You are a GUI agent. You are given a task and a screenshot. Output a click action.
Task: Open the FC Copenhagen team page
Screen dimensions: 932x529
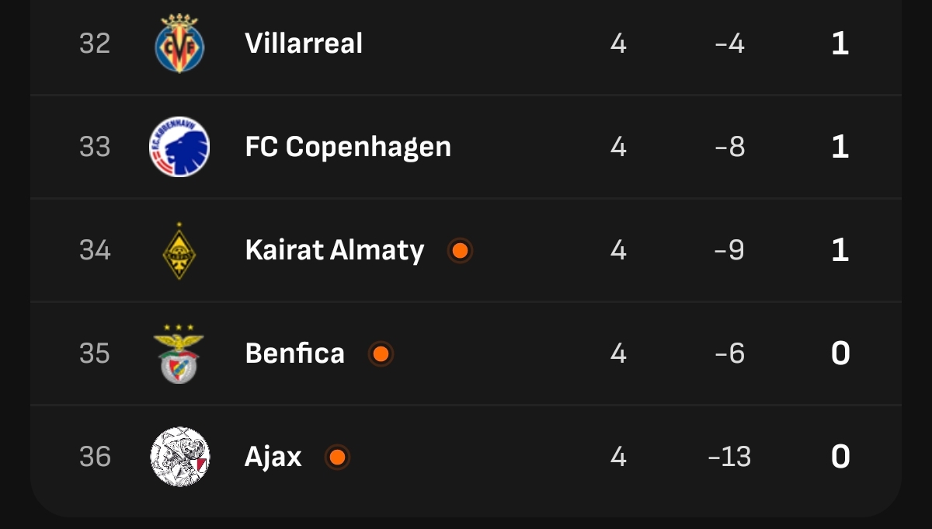[348, 147]
